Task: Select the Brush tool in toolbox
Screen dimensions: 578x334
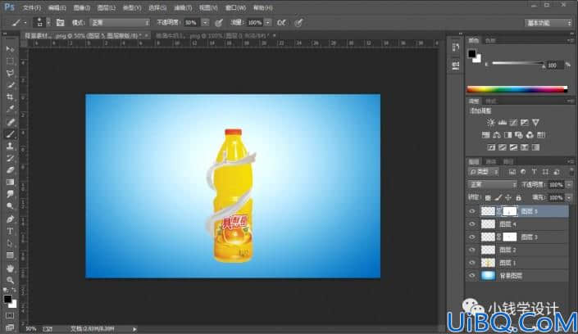Action: coord(10,134)
